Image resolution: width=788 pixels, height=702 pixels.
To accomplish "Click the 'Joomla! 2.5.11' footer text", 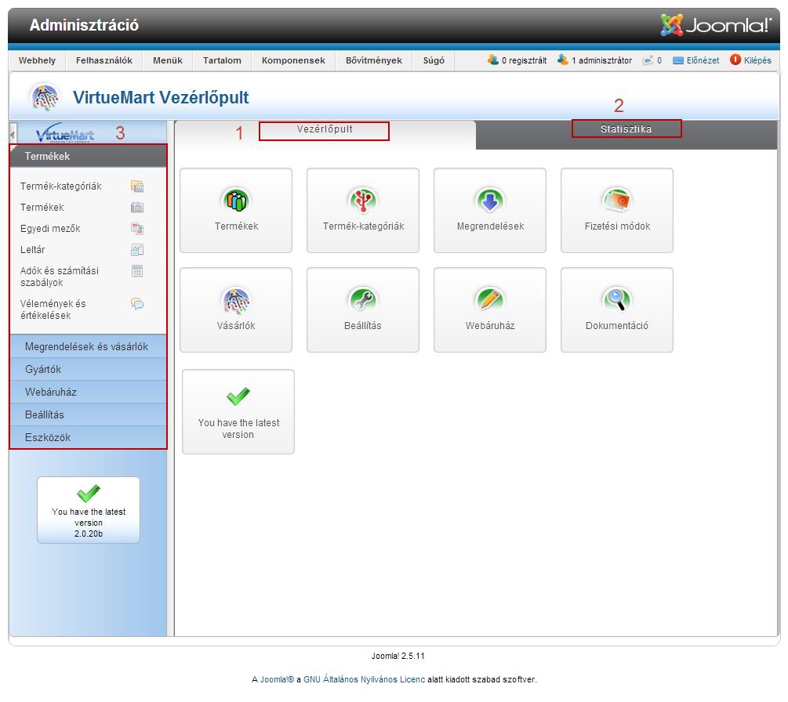I will pyautogui.click(x=398, y=656).
